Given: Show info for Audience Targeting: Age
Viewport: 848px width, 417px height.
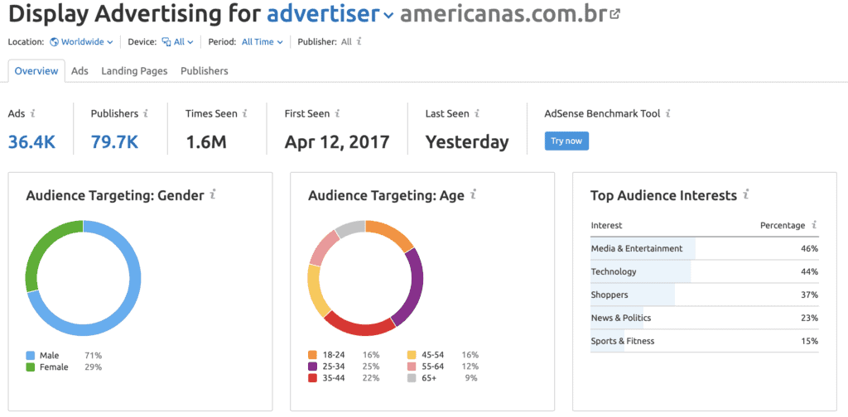Looking at the screenshot, I should point(473,194).
